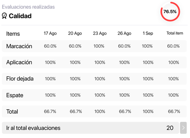The width and height of the screenshot is (190, 138).
Task: Open the Espate item row label
Action: pyautogui.click(x=15, y=95)
